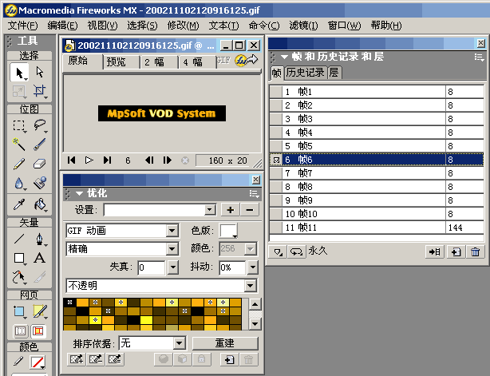
Task: Open the 色版 matte color swatch
Action: [x=228, y=231]
